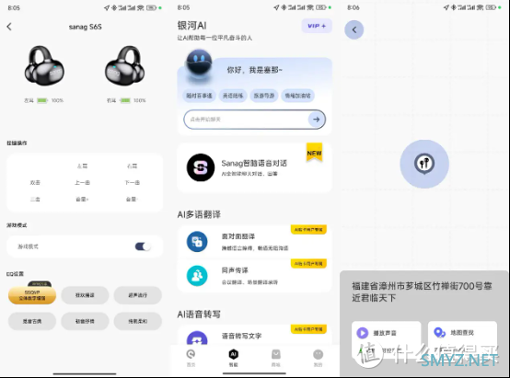Image resolution: width=510 pixels, height=378 pixels.
Task: Tap the earbud location pin on map
Action: click(x=424, y=164)
